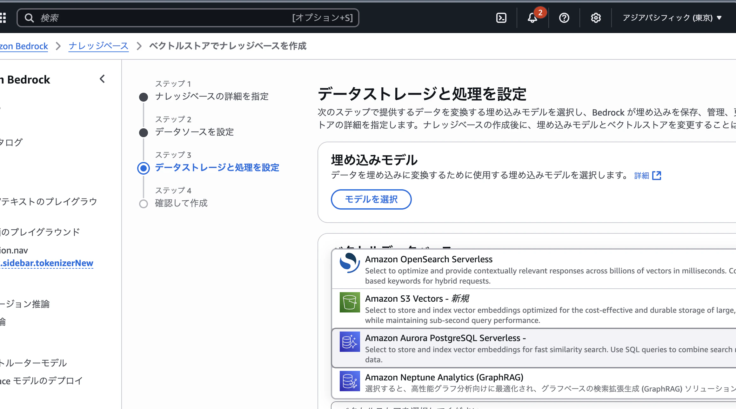736x409 pixels.
Task: Click in the 検索 search field
Action: point(159,18)
